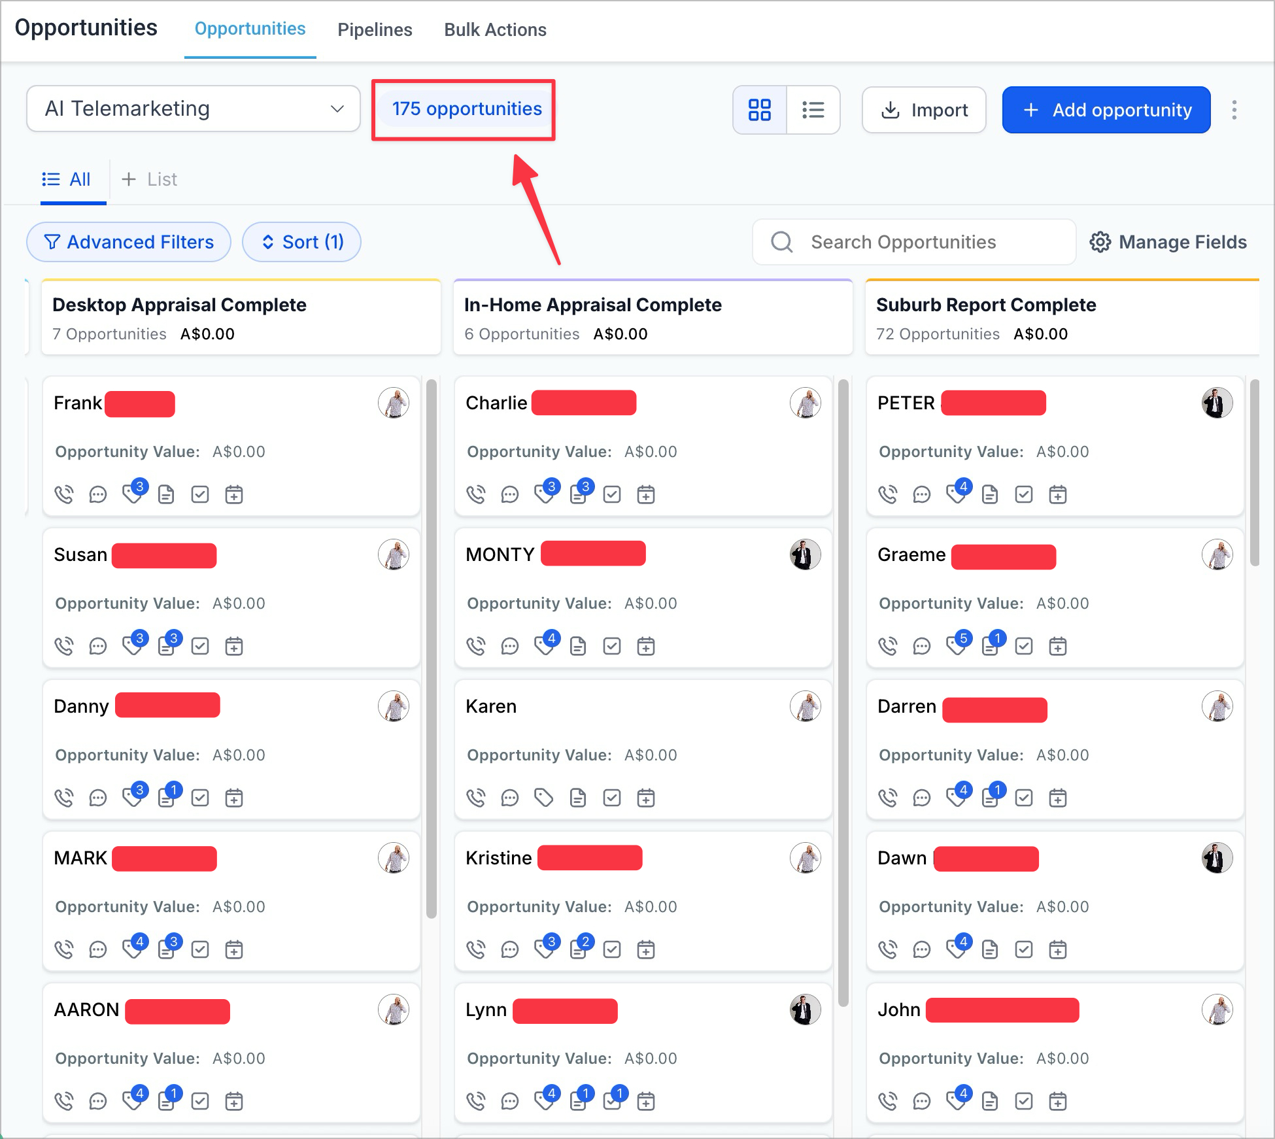The width and height of the screenshot is (1275, 1139).
Task: Open the Bulk Actions tab
Action: 495,29
